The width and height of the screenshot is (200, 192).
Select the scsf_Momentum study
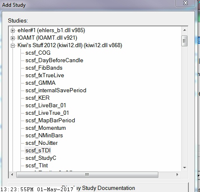(x=45, y=128)
